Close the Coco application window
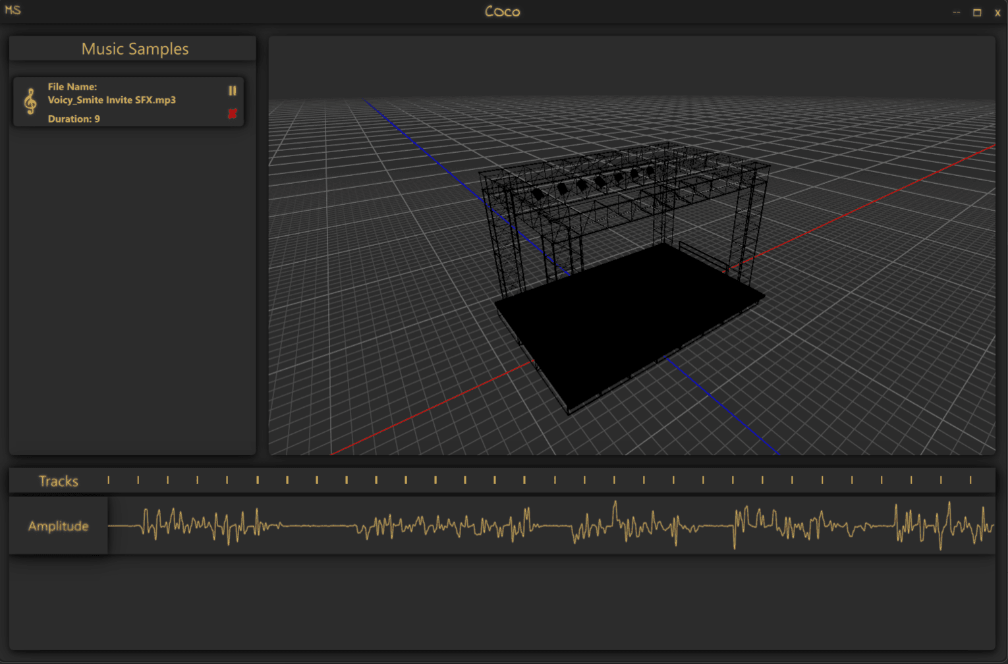Image resolution: width=1008 pixels, height=664 pixels. click(997, 13)
